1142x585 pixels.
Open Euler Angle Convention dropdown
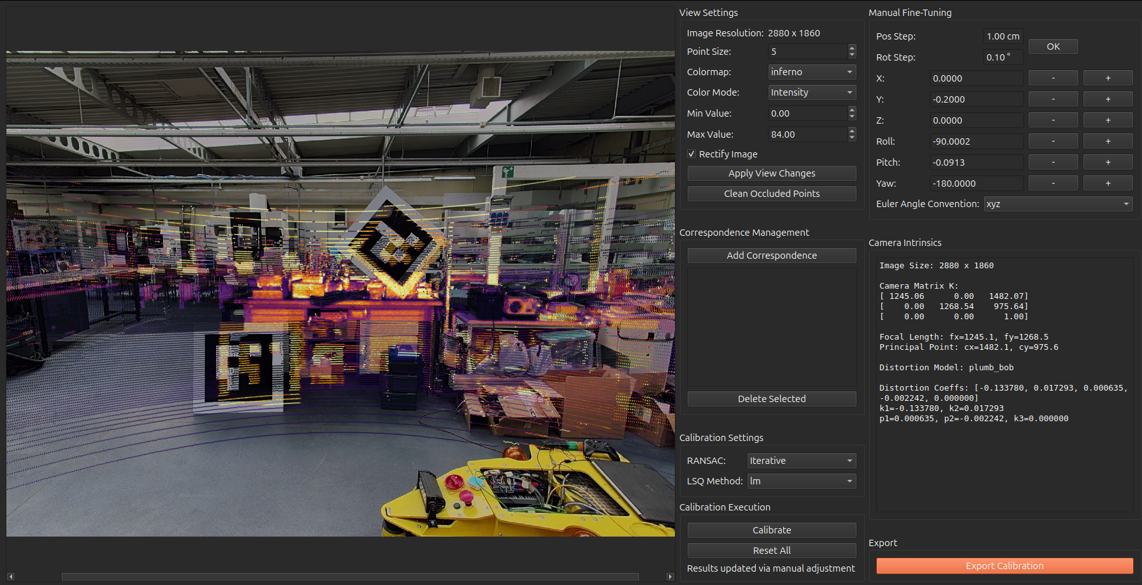point(1058,204)
